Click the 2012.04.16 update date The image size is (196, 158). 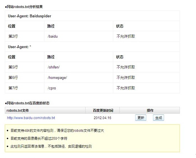click(102, 118)
